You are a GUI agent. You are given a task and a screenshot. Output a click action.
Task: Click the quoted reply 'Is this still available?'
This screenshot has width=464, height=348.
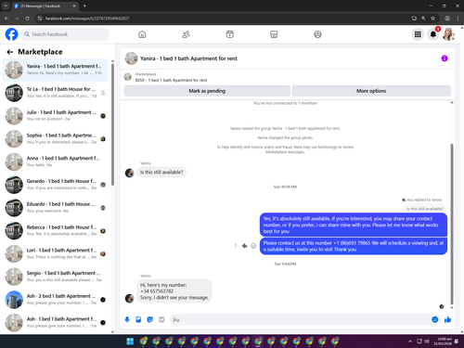[x=425, y=209]
